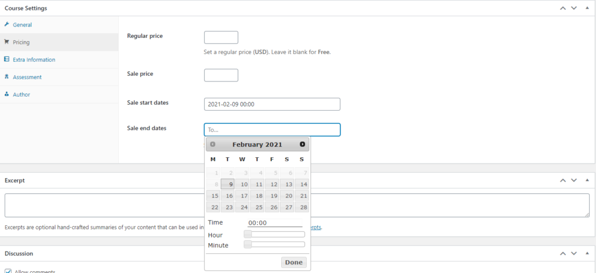Click the Assessment ribbon icon

coord(6,77)
